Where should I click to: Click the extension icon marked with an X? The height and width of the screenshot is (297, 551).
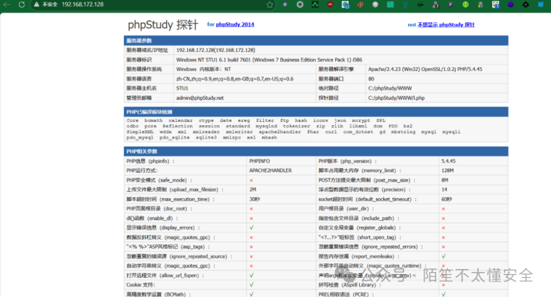click(x=450, y=5)
